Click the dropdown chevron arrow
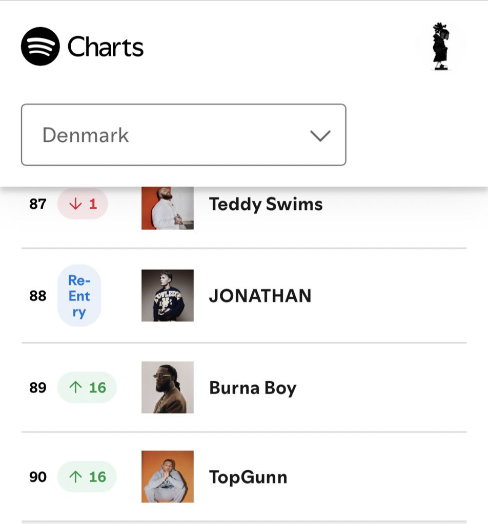 coord(320,136)
